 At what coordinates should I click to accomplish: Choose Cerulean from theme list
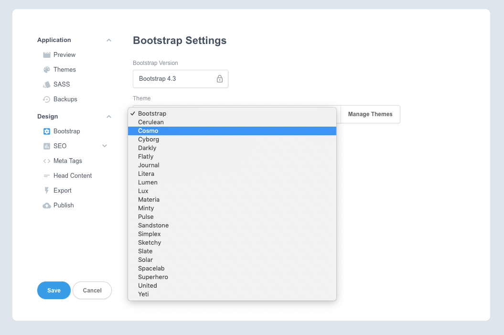click(x=232, y=122)
